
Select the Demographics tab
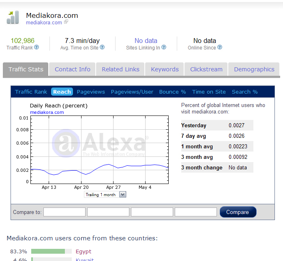254,69
